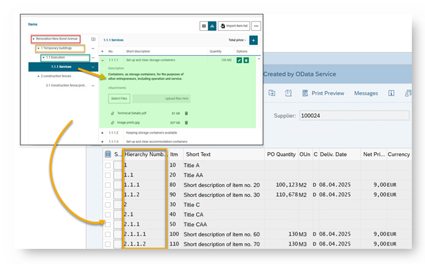This screenshot has height=264, width=425.
Task: Delete the Technical Details.pdf attachment
Action: pos(186,113)
